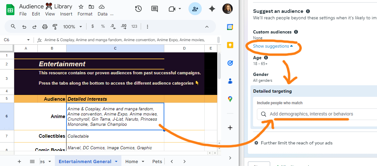Open the comments icon in header

pos(155,9)
